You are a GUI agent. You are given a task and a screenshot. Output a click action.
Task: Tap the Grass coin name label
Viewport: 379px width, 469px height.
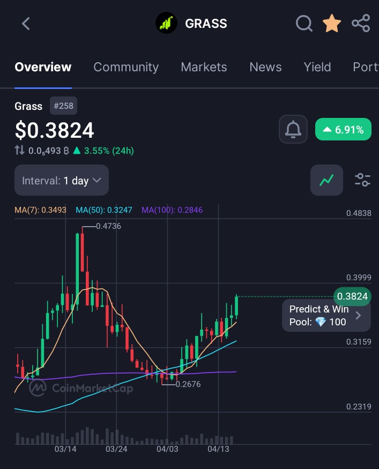tap(28, 106)
